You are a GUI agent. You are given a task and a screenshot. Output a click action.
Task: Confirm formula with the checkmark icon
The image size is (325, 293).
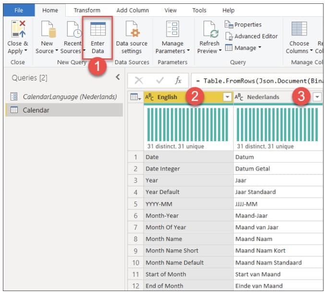click(x=160, y=80)
